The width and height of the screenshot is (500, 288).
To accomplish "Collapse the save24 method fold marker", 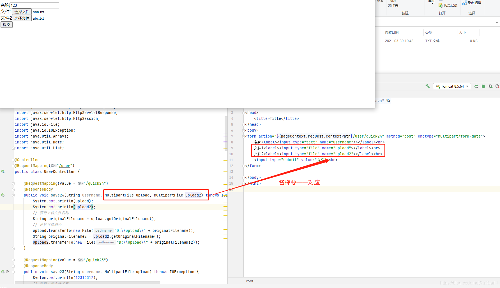I will [13, 195].
